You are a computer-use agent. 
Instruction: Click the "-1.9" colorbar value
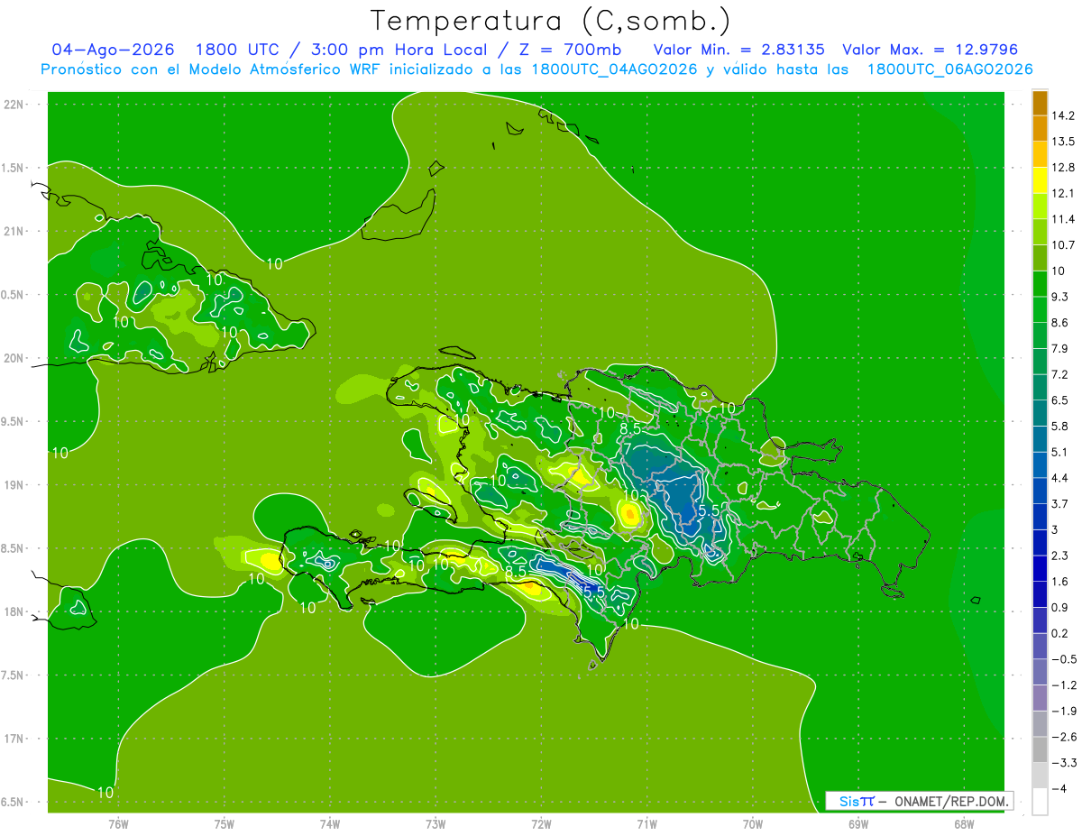click(1063, 712)
